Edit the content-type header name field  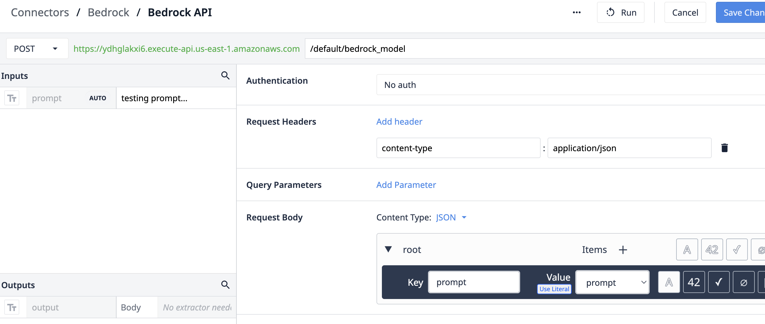tap(458, 148)
